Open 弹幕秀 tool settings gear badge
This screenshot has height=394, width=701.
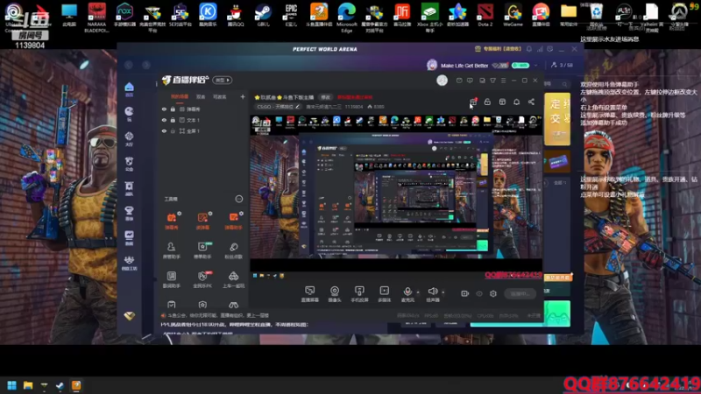180,214
